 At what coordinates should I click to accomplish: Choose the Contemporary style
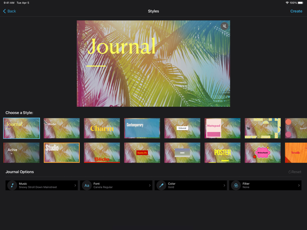142,128
